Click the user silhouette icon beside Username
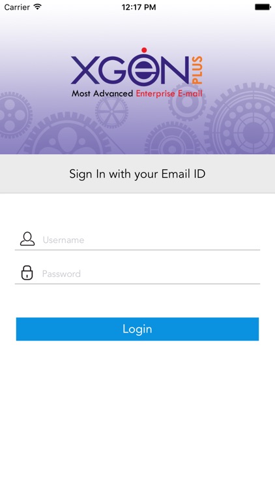 27,239
